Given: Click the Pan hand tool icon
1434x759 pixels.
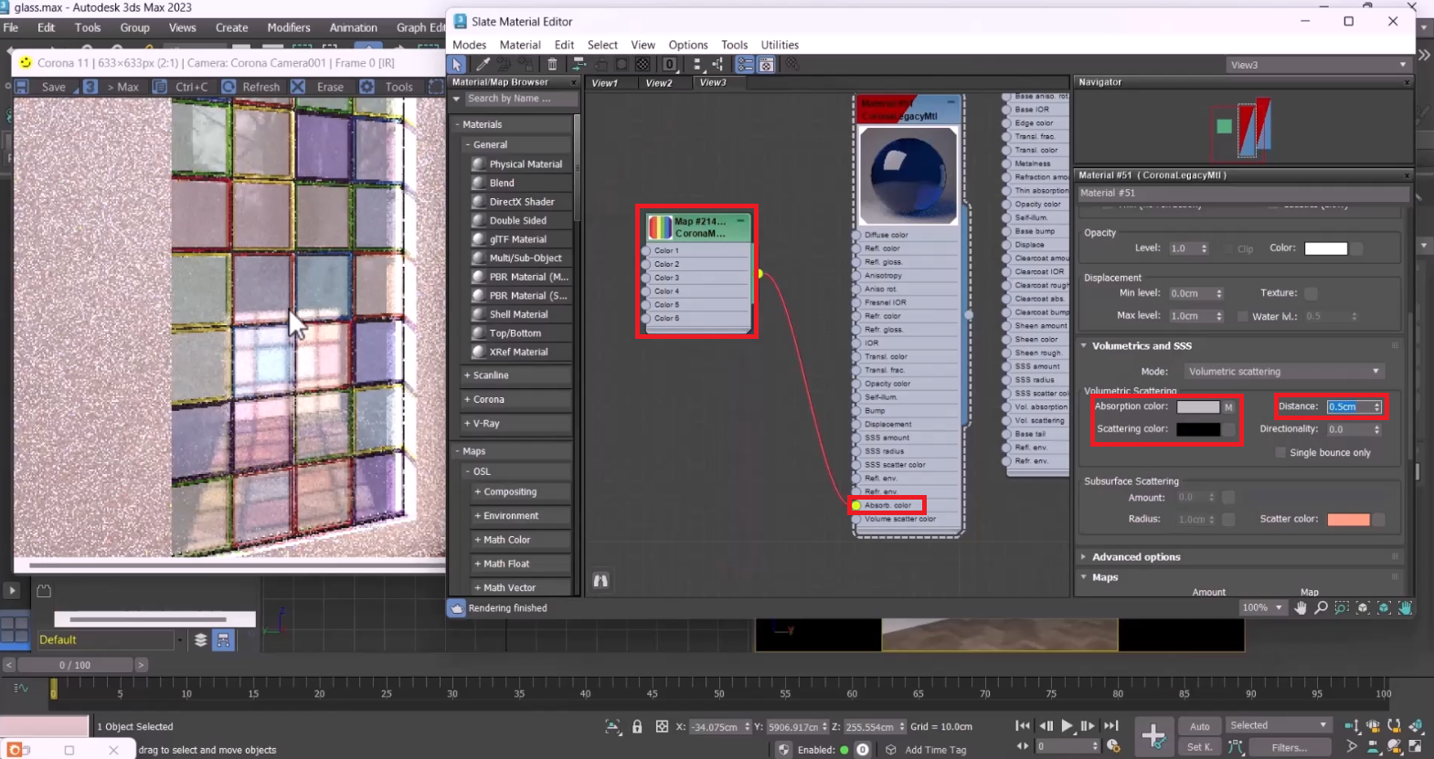Looking at the screenshot, I should 1301,608.
